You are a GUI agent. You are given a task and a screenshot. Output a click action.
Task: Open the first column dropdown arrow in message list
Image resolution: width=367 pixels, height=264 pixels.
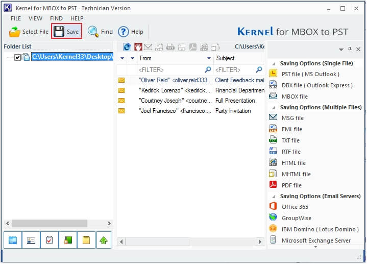click(122, 58)
